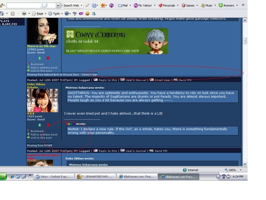Image resolution: width=266 pixels, height=200 pixels.
Task: Click the Home icon in command bar
Action: (2, 13)
